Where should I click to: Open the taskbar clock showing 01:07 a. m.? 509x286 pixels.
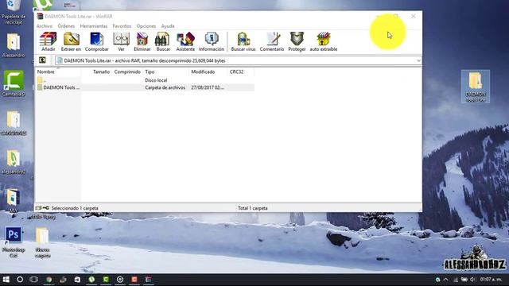tap(491, 279)
